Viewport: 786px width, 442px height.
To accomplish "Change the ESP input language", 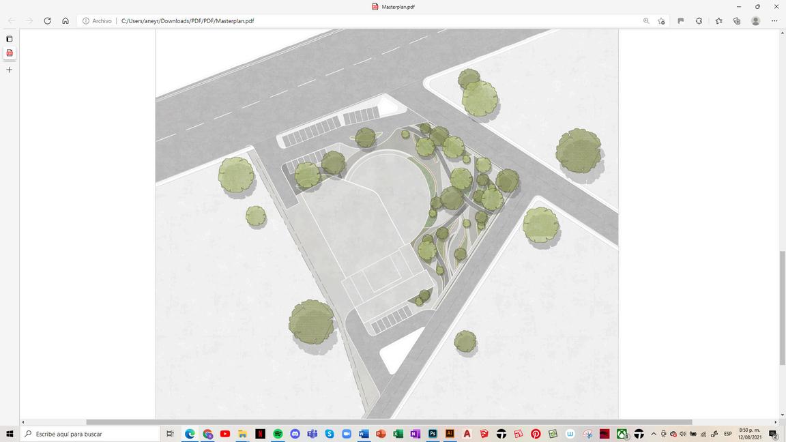I will (x=728, y=434).
